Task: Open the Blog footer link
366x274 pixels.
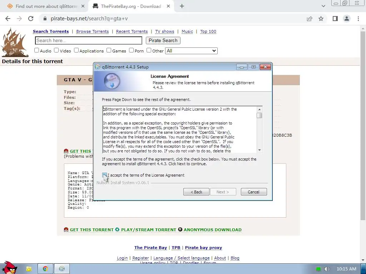Action: (x=235, y=258)
